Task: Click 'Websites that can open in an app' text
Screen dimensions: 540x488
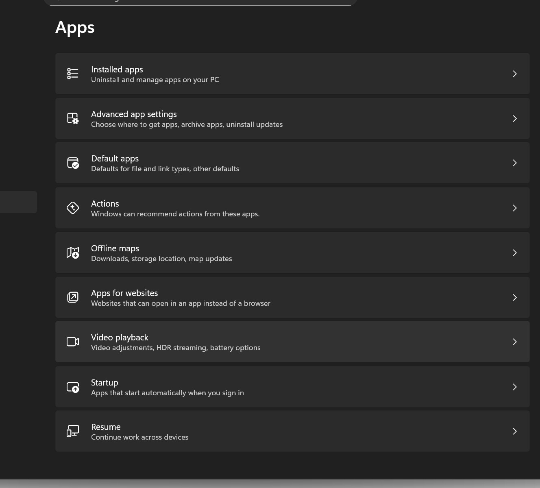Action: 181,303
